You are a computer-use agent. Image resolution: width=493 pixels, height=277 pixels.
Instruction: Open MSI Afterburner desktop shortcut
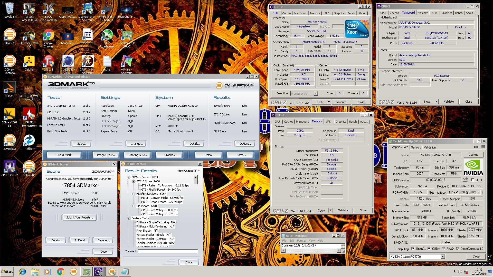tap(107, 38)
